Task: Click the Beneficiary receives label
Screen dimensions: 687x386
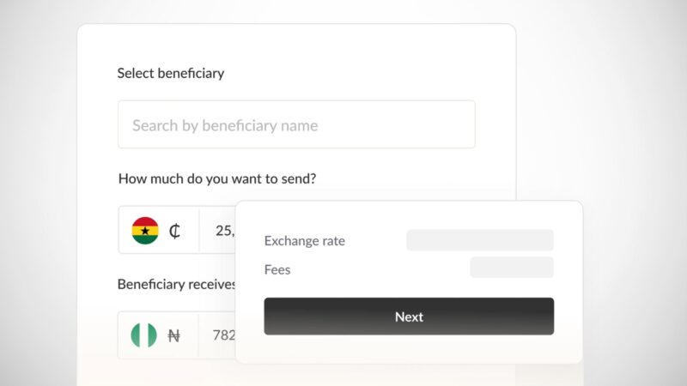Action: [176, 284]
